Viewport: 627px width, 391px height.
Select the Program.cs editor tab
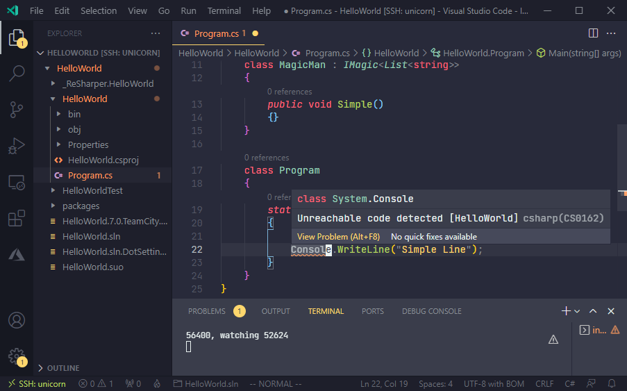coord(218,33)
